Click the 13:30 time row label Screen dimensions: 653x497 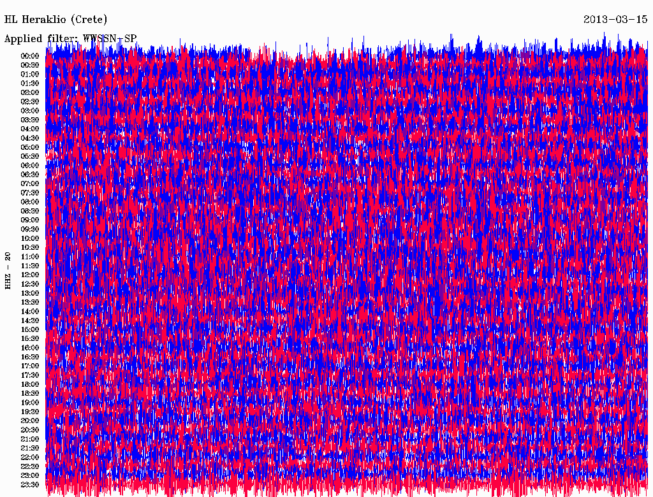point(30,303)
